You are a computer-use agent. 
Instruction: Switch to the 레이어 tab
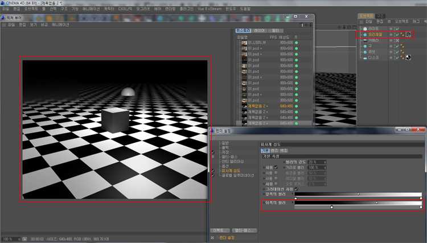tap(259, 31)
